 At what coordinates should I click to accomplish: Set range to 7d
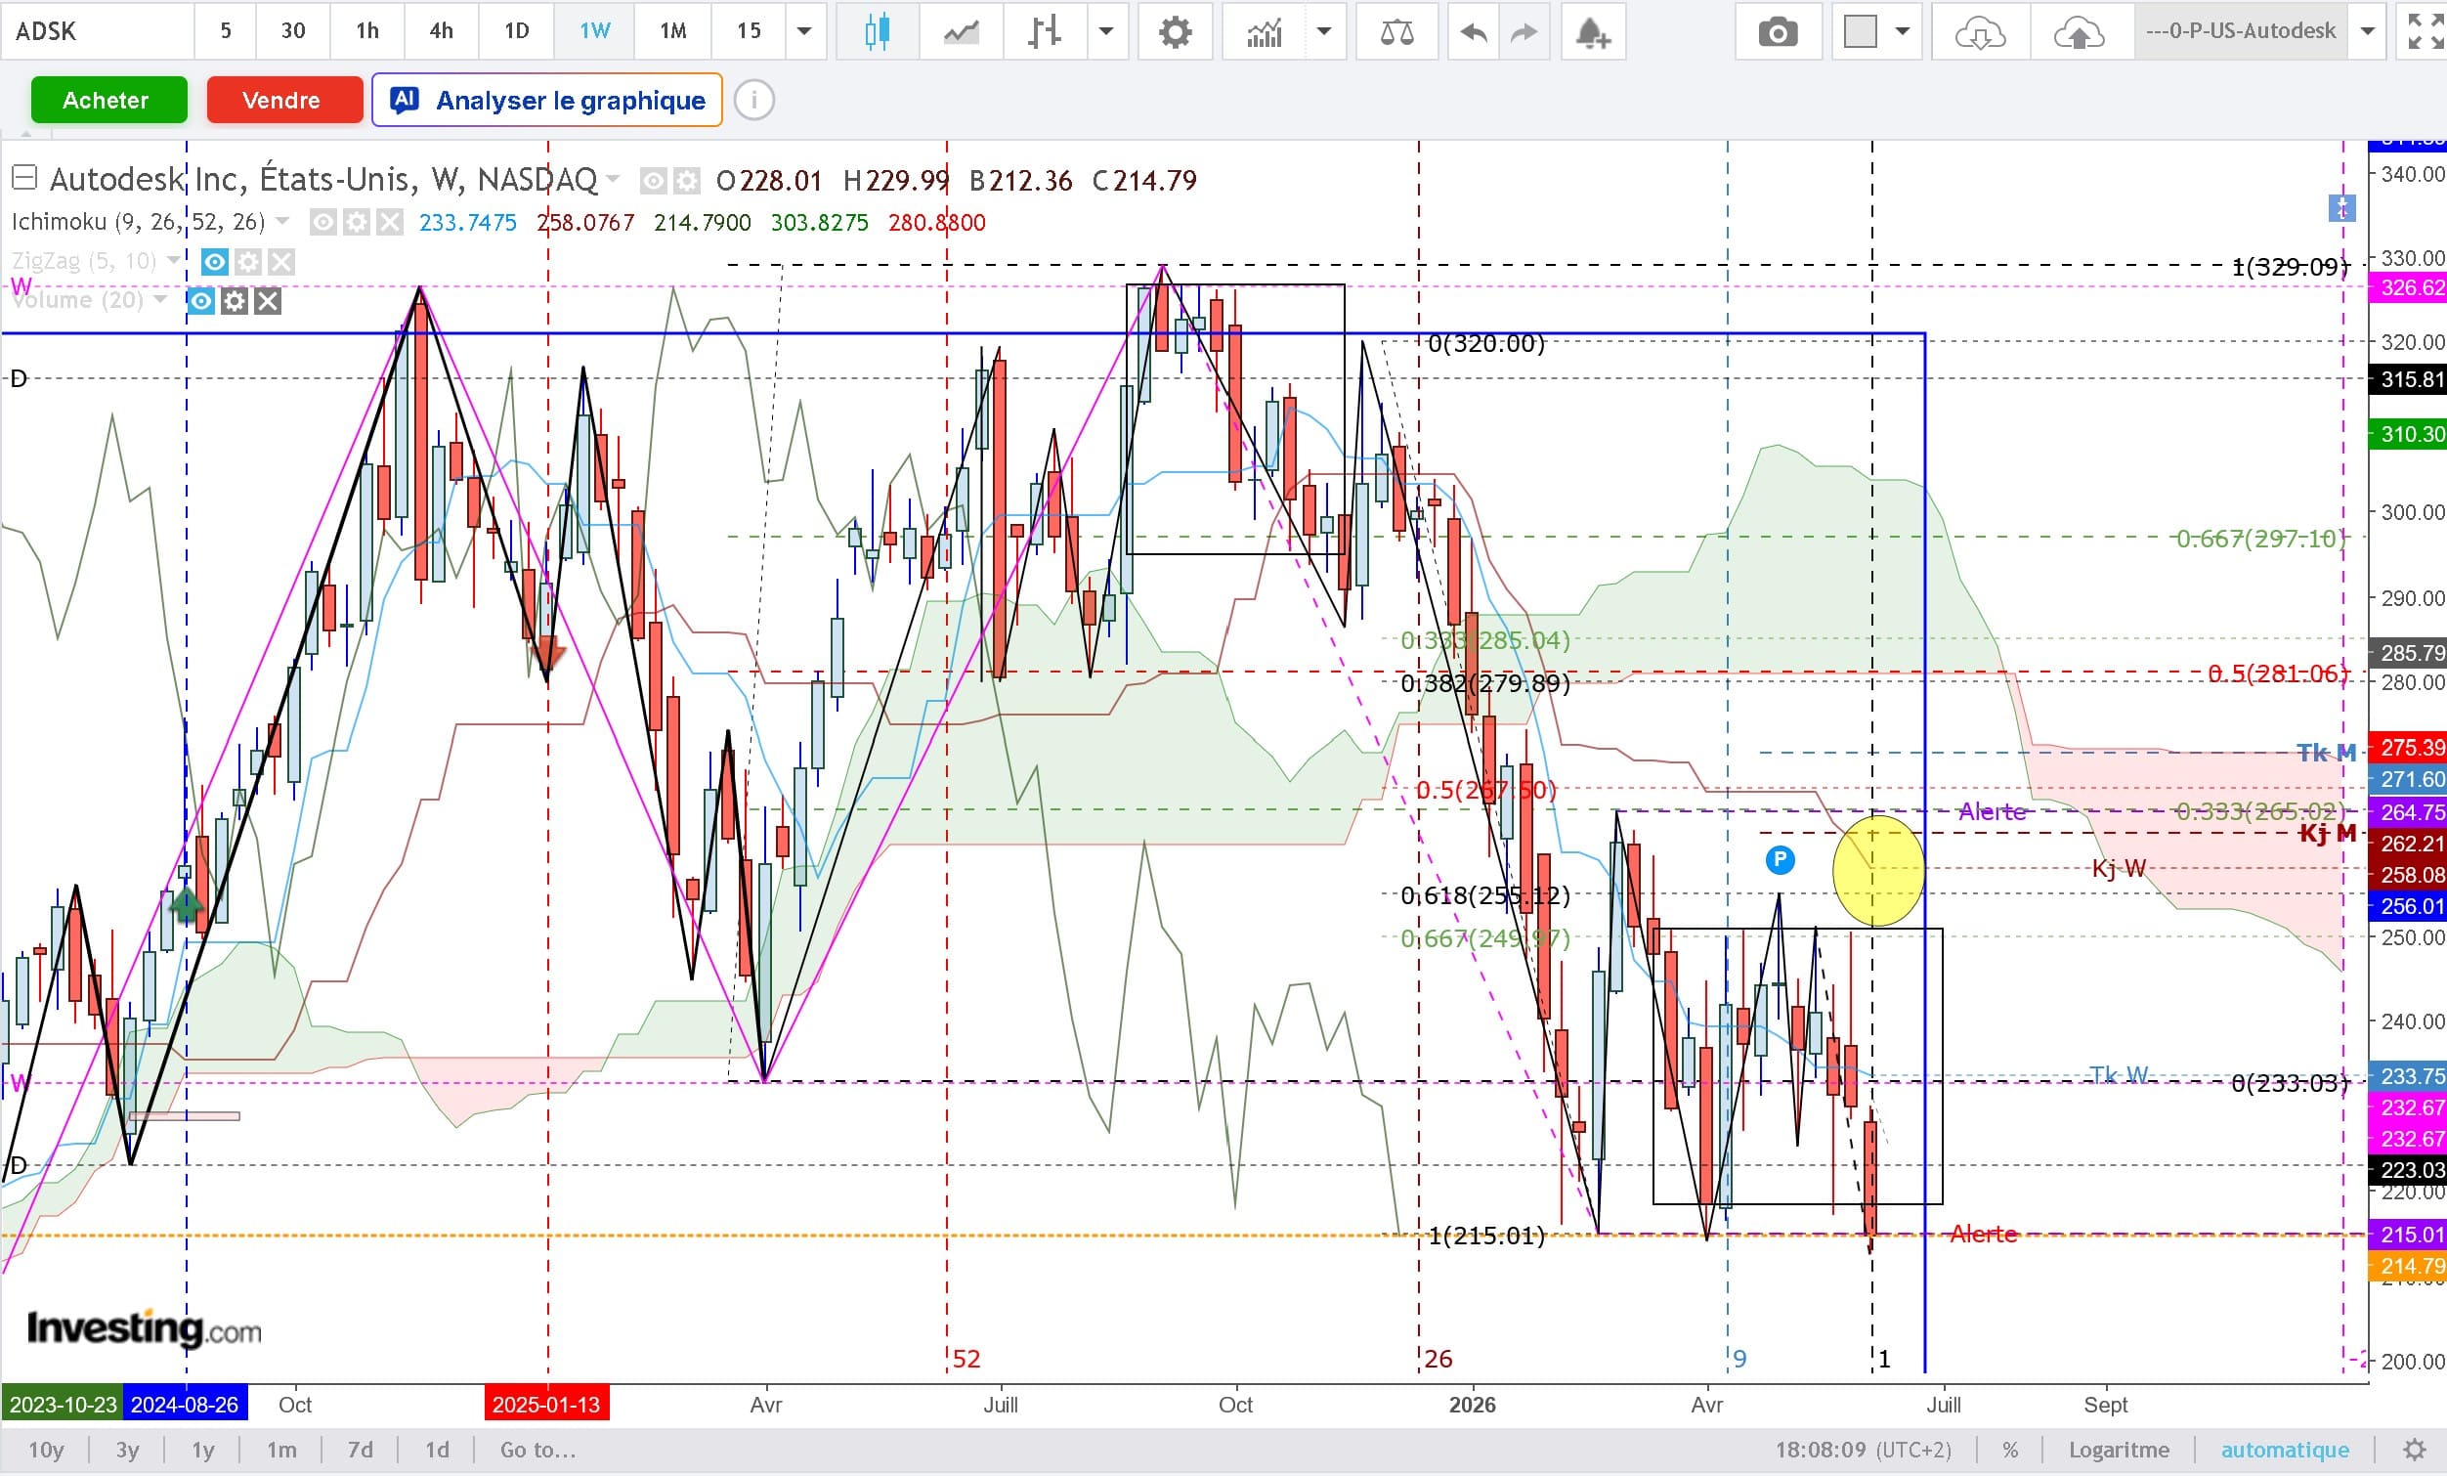pyautogui.click(x=361, y=1451)
